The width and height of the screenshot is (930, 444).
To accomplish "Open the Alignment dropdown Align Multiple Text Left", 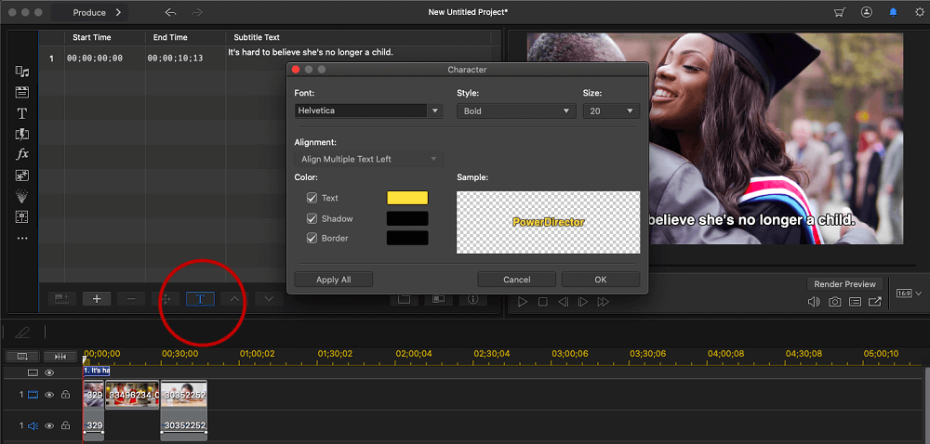I will (368, 159).
